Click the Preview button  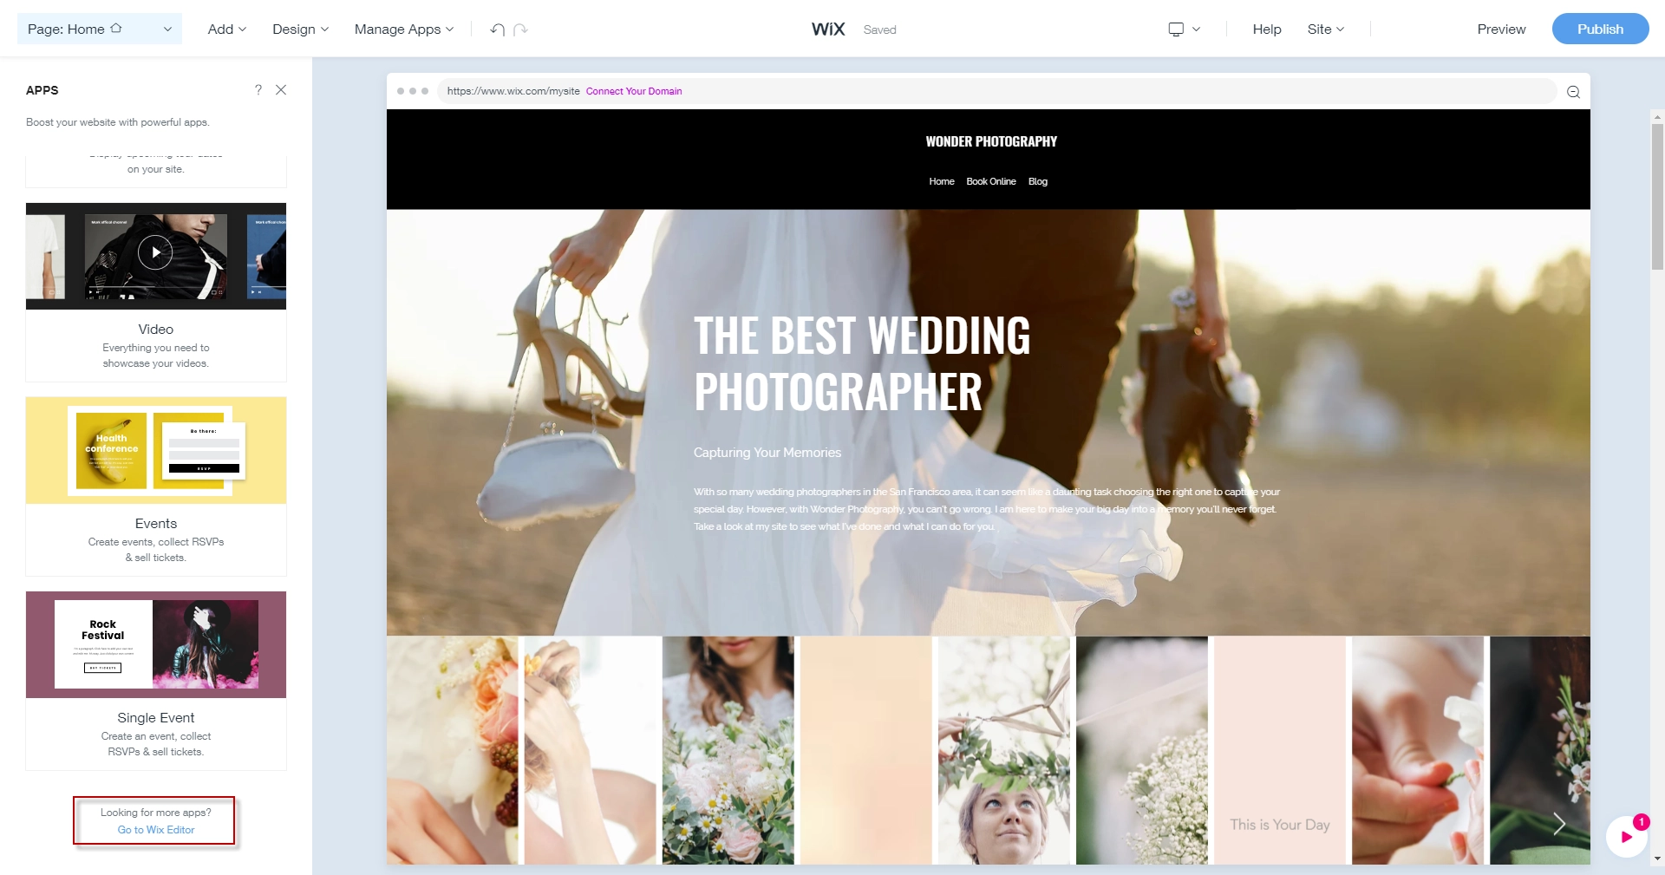pos(1501,29)
